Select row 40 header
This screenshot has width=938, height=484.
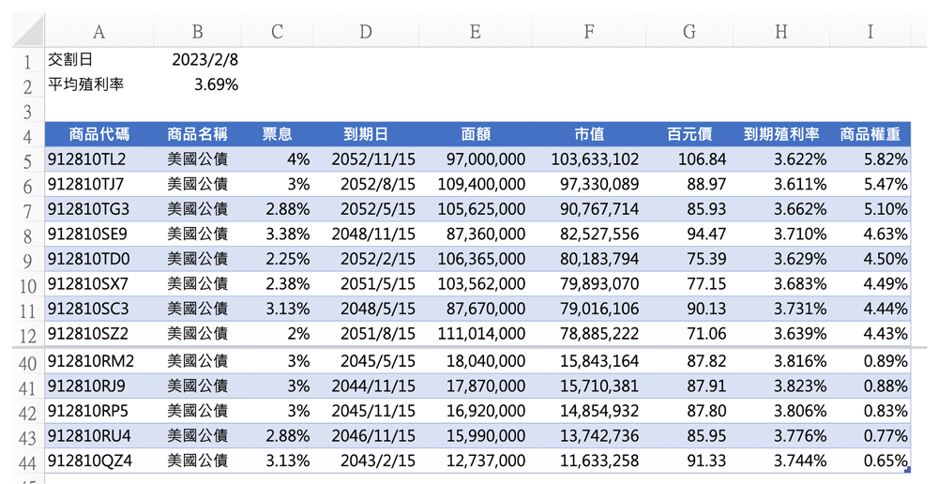coord(28,361)
